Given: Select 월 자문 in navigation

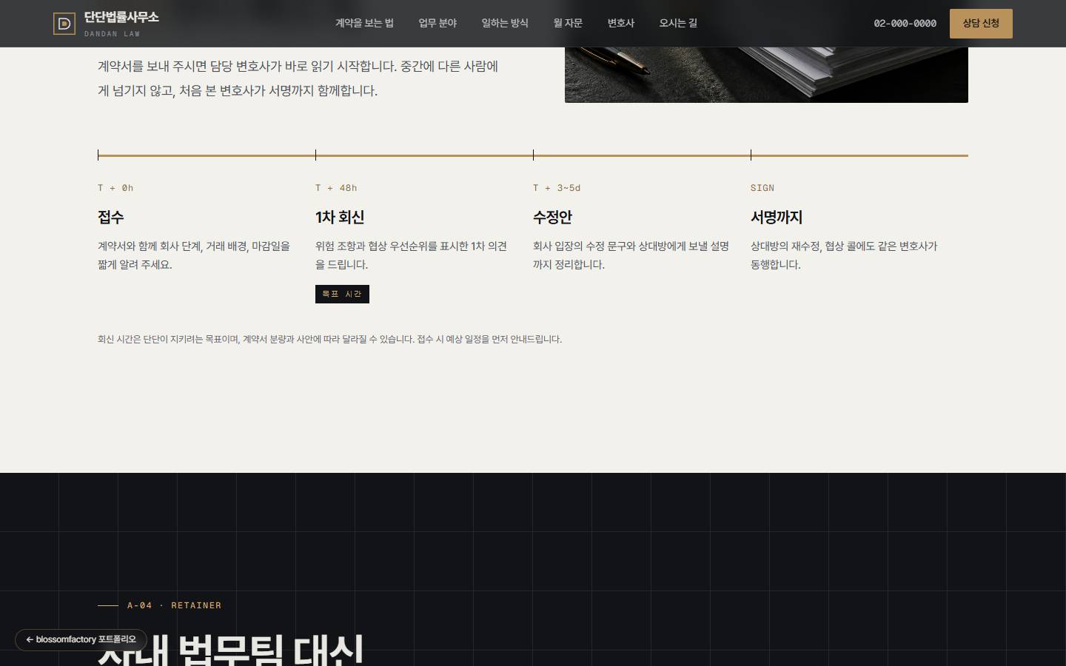Looking at the screenshot, I should (568, 23).
